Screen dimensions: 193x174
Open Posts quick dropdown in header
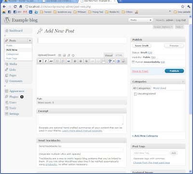tap(140, 20)
